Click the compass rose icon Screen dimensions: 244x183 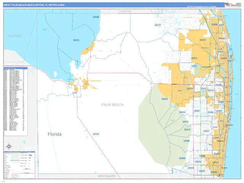(9, 146)
